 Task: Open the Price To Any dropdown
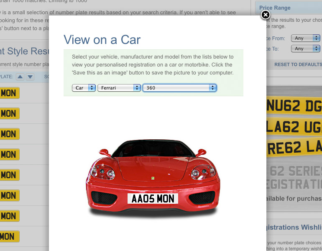(305, 49)
